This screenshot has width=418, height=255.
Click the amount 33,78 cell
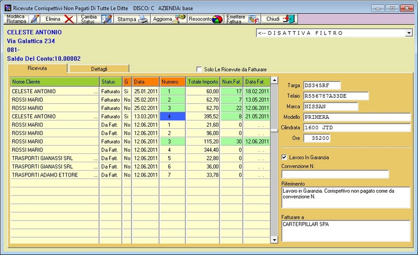(x=203, y=175)
